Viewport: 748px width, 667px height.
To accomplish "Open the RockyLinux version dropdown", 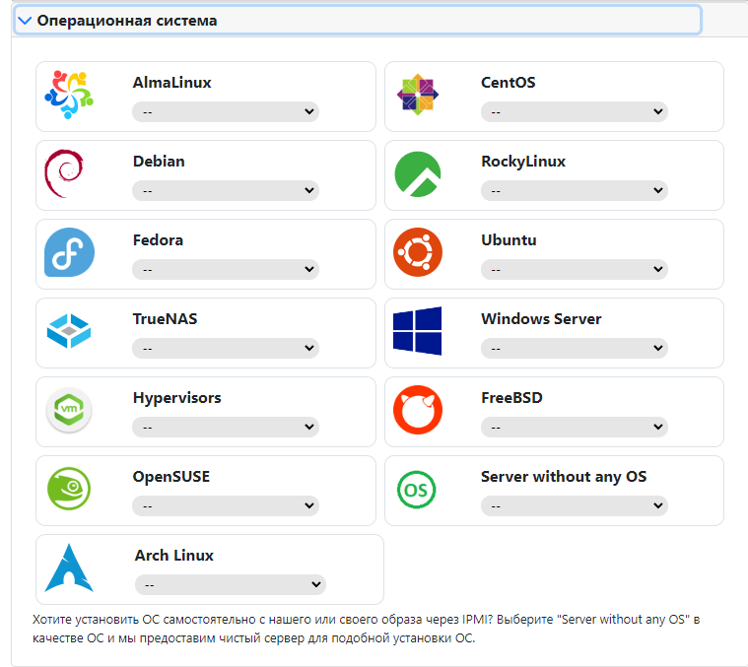I will click(x=575, y=190).
